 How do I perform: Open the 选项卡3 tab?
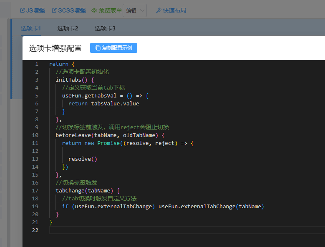pyautogui.click(x=105, y=28)
